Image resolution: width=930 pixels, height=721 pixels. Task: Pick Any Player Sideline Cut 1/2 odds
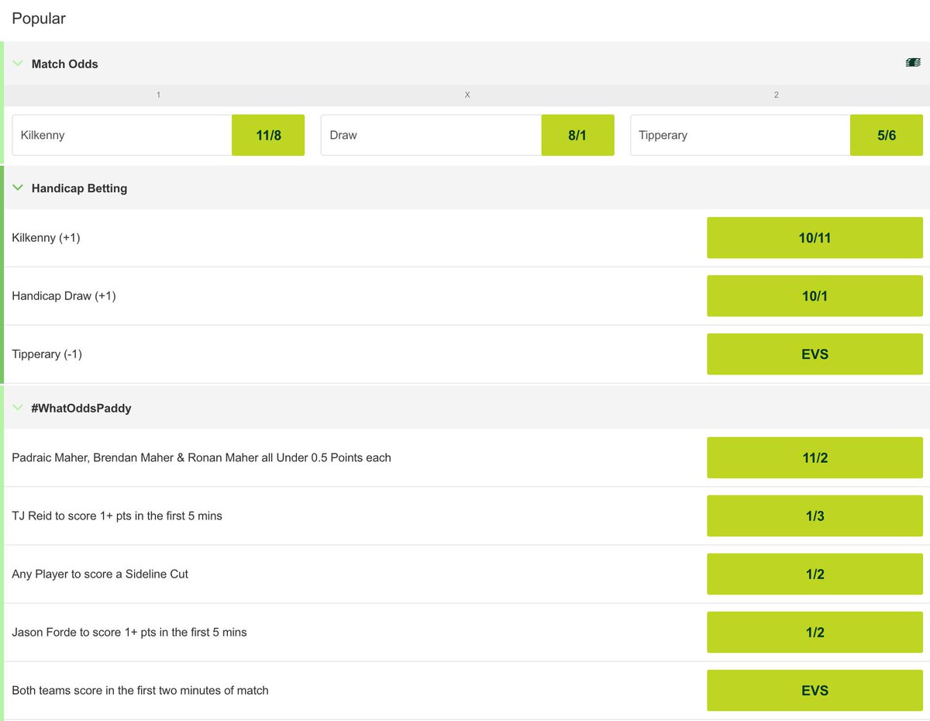pyautogui.click(x=815, y=574)
